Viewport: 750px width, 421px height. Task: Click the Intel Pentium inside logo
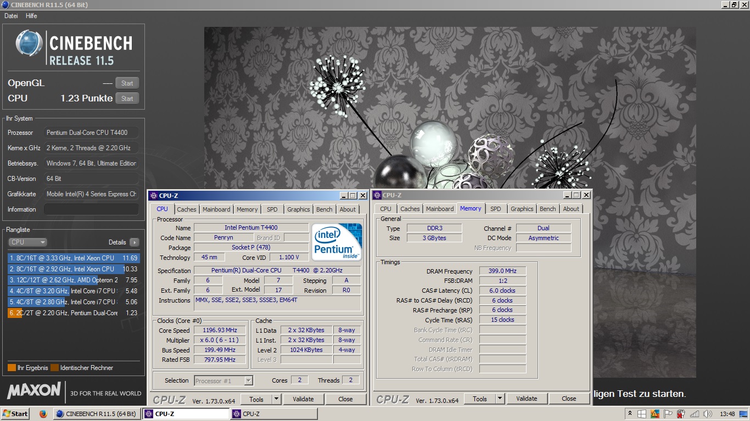(337, 241)
